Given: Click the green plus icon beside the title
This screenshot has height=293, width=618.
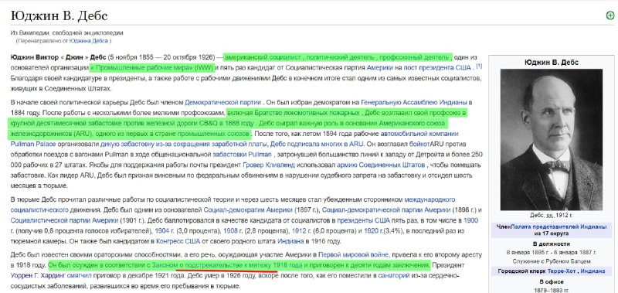Looking at the screenshot, I should pos(610,15).
